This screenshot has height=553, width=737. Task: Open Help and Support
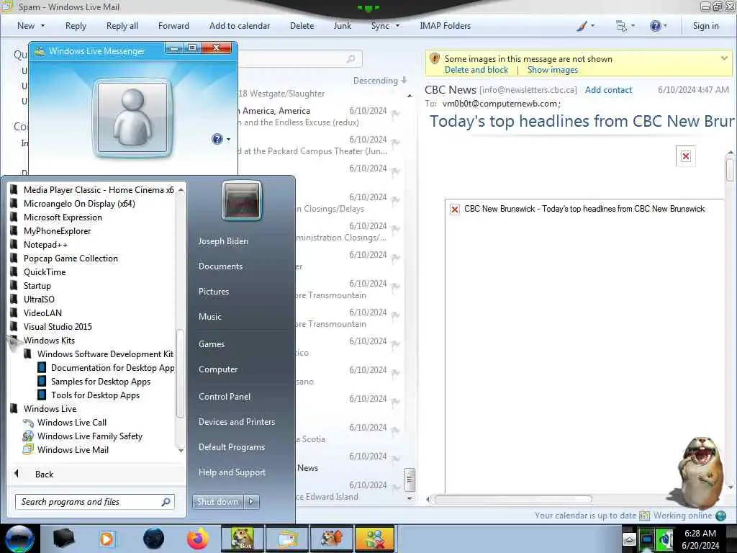coord(232,472)
